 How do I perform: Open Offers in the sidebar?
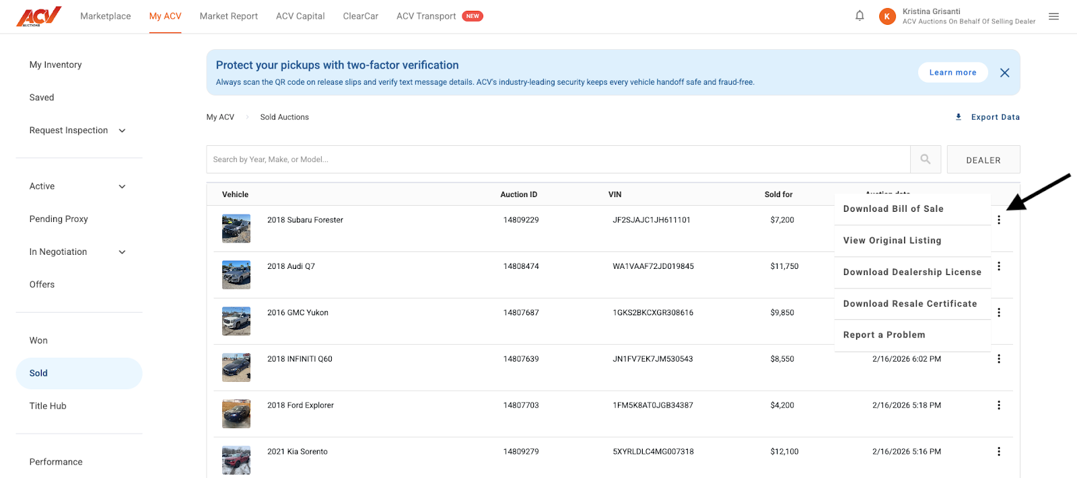click(42, 284)
